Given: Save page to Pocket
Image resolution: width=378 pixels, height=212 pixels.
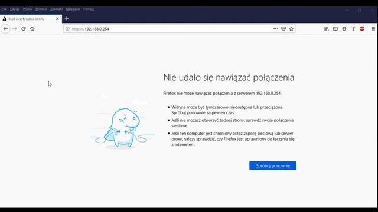Looking at the screenshot, I should coord(283,29).
